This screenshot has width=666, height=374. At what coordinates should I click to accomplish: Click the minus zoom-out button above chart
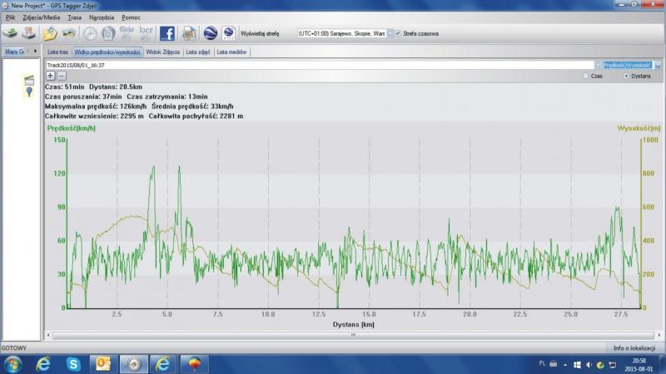coord(62,76)
